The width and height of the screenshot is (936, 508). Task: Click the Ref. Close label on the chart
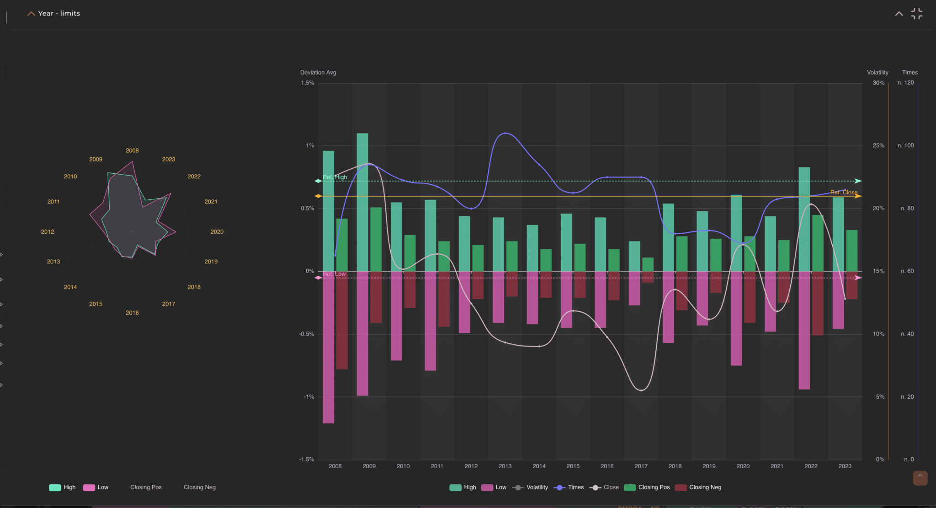tap(844, 192)
